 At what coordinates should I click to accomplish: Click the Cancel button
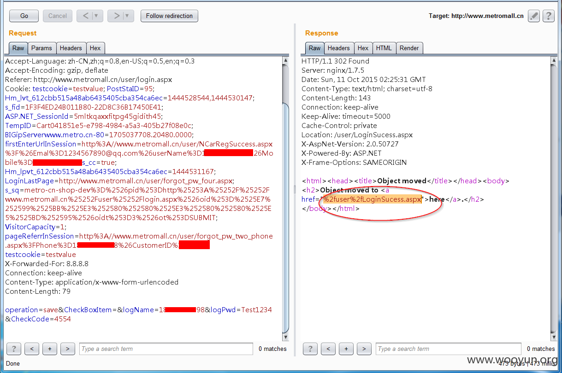click(58, 16)
